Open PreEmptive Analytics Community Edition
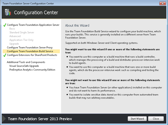 pos(32,70)
